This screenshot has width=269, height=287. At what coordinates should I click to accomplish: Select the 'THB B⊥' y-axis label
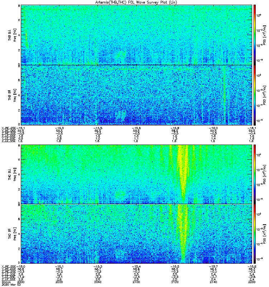click(10, 34)
